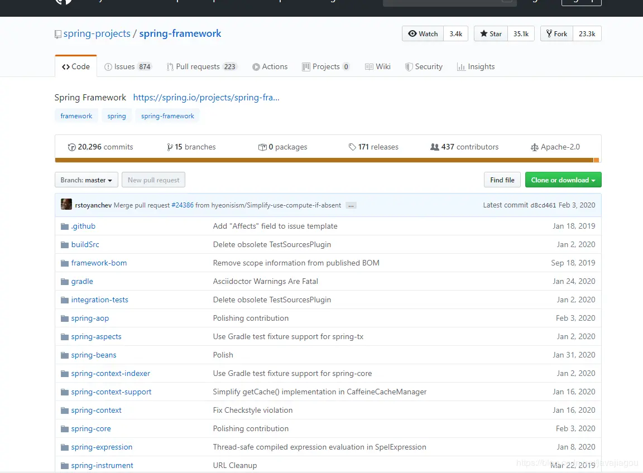Click the commits history clock icon
Screen dimensions: 643x473
point(72,147)
